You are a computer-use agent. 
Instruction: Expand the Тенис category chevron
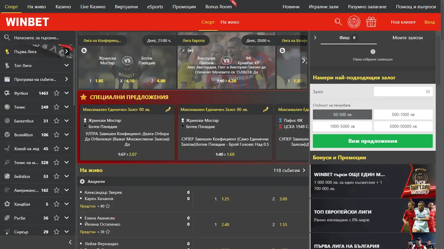(67, 107)
